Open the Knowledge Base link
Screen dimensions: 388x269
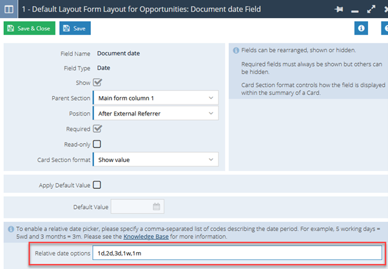click(146, 237)
